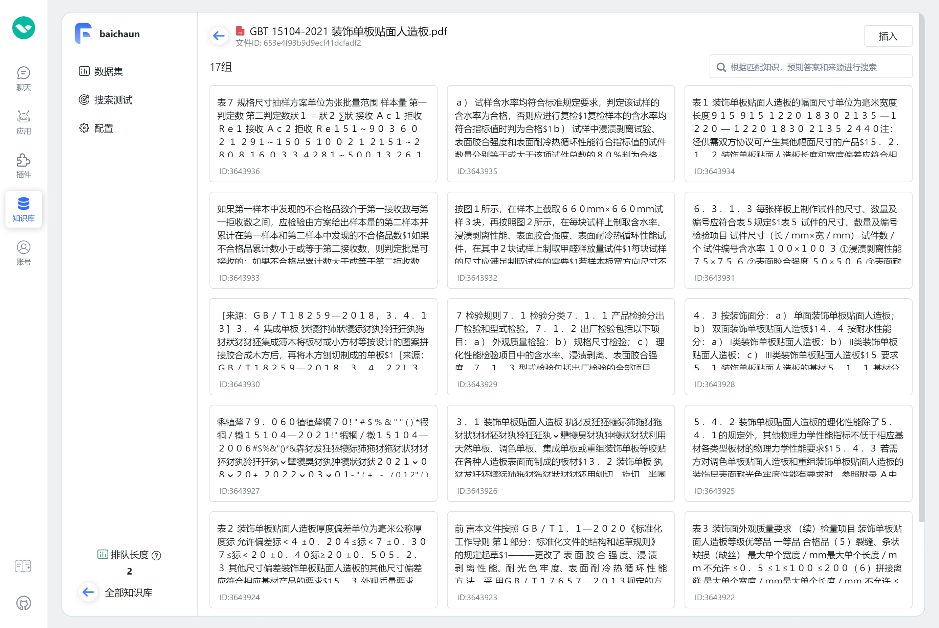Open the documentation book icon
Viewport: 939px width, 628px height.
(23, 566)
